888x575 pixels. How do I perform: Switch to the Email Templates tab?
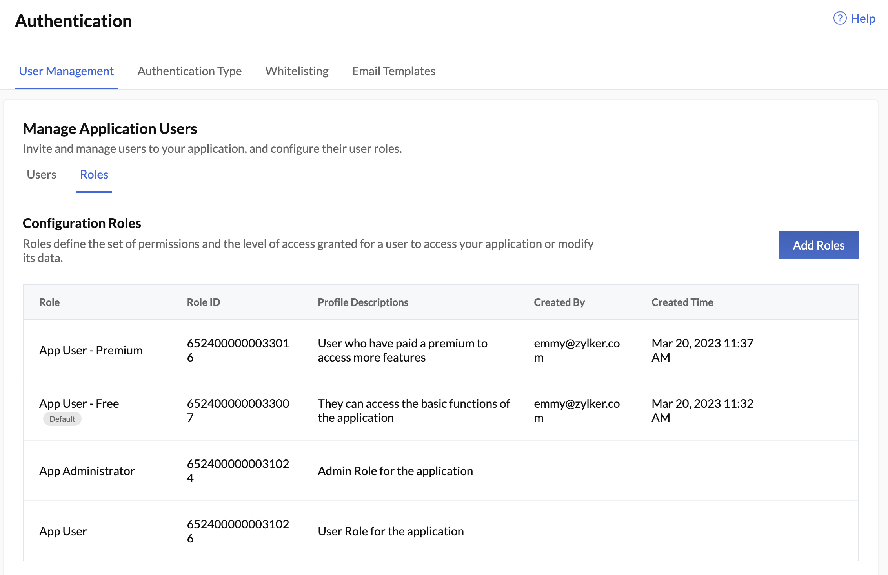coord(393,71)
